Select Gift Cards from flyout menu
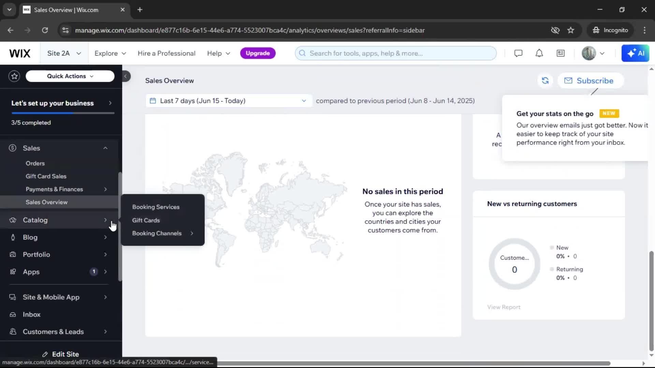This screenshot has width=655, height=368. [146, 220]
